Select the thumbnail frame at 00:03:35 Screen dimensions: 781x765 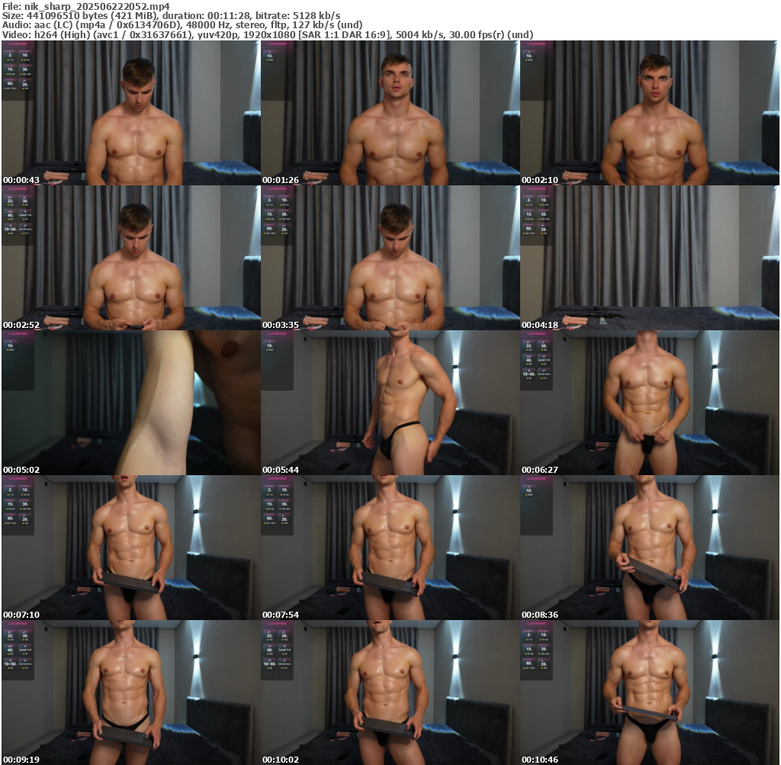[x=390, y=258]
